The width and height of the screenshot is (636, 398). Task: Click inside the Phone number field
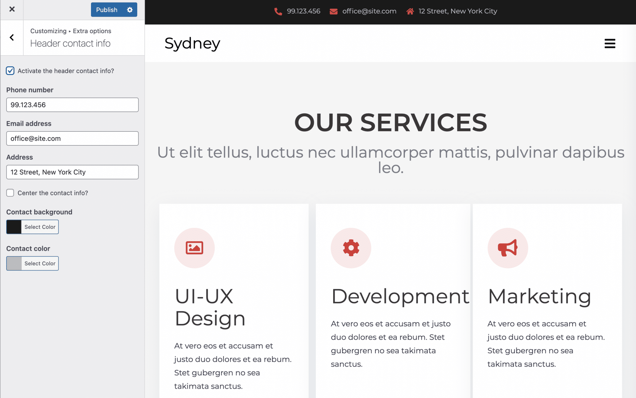[x=72, y=104]
